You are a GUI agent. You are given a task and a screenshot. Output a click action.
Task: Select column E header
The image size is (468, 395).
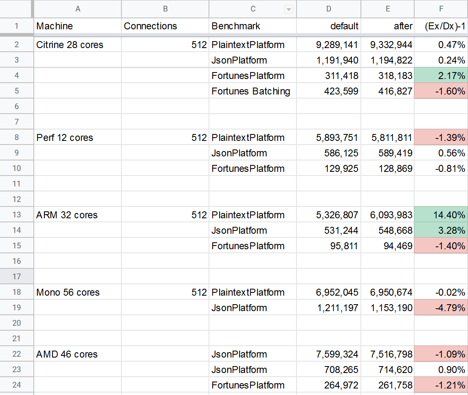pyautogui.click(x=388, y=9)
